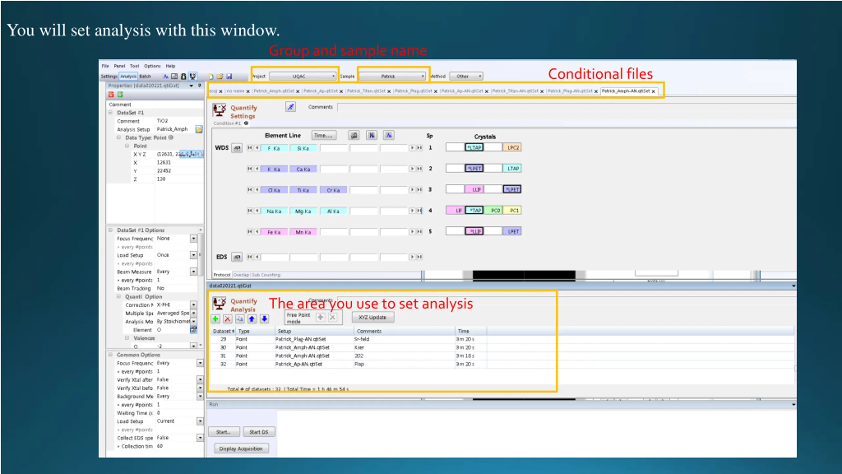The width and height of the screenshot is (842, 474).
Task: Switch to the Settings tab
Action: point(109,76)
